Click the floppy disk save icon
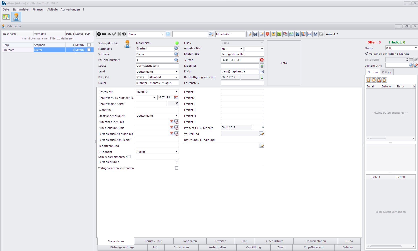This screenshot has width=418, height=251. click(x=255, y=34)
